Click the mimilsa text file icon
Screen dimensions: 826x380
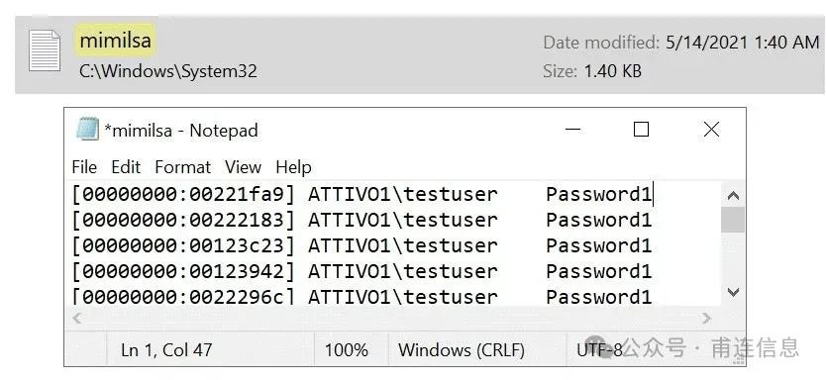tap(45, 50)
